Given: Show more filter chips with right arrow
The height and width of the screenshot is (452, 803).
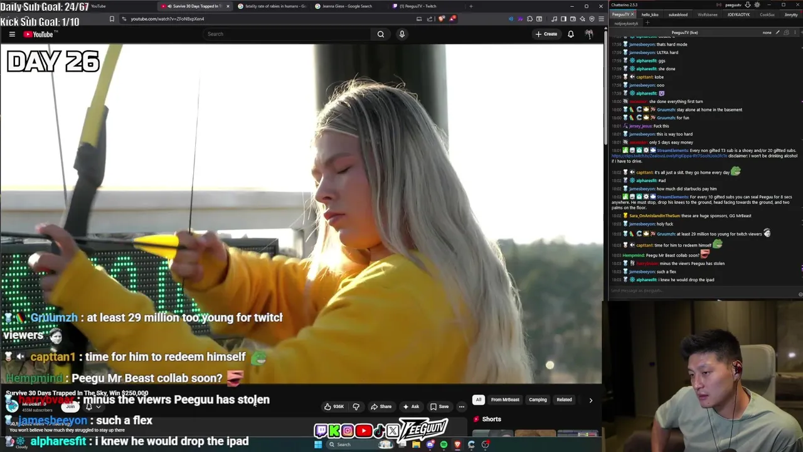Looking at the screenshot, I should (x=590, y=400).
